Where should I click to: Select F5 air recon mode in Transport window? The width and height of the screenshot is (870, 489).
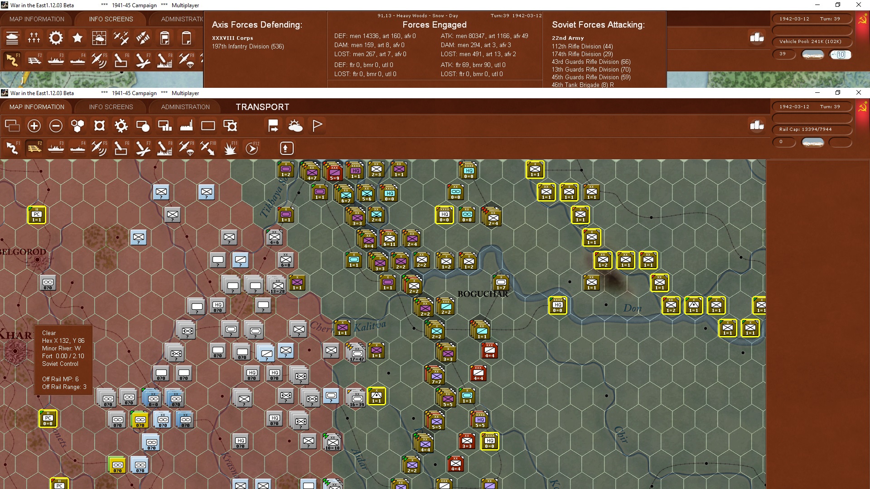pyautogui.click(x=99, y=148)
